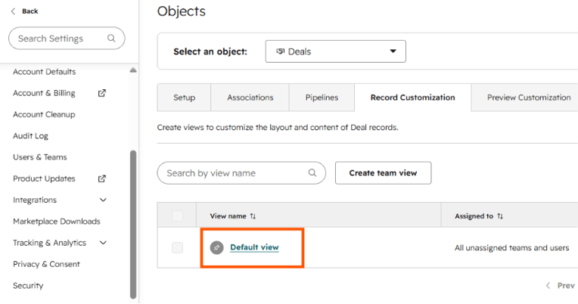The width and height of the screenshot is (578, 304).
Task: Click the Deals handshake icon in dropdown
Action: pos(281,51)
